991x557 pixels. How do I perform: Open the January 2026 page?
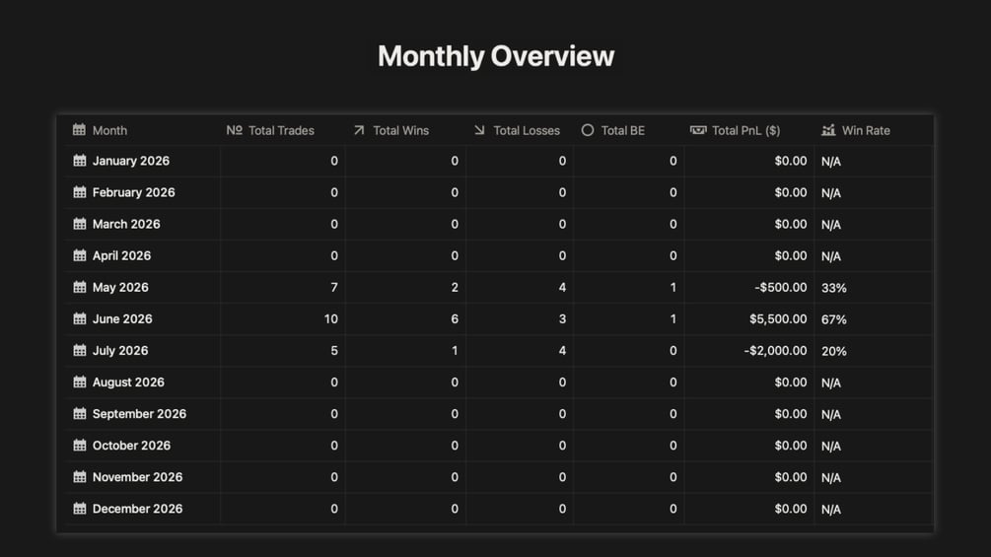(x=131, y=161)
